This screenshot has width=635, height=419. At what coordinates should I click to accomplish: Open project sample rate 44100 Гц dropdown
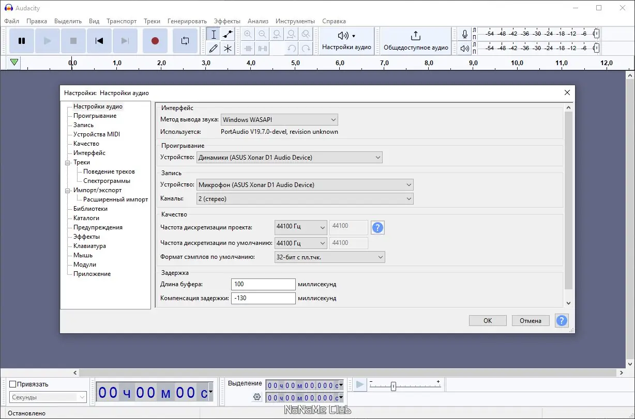(301, 227)
